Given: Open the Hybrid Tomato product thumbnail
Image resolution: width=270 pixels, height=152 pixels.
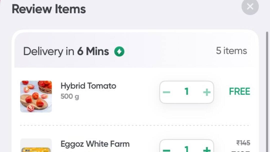Looking at the screenshot, I should pos(36,96).
